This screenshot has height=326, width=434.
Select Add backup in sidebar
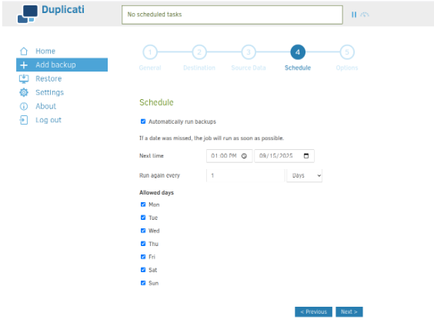point(62,65)
